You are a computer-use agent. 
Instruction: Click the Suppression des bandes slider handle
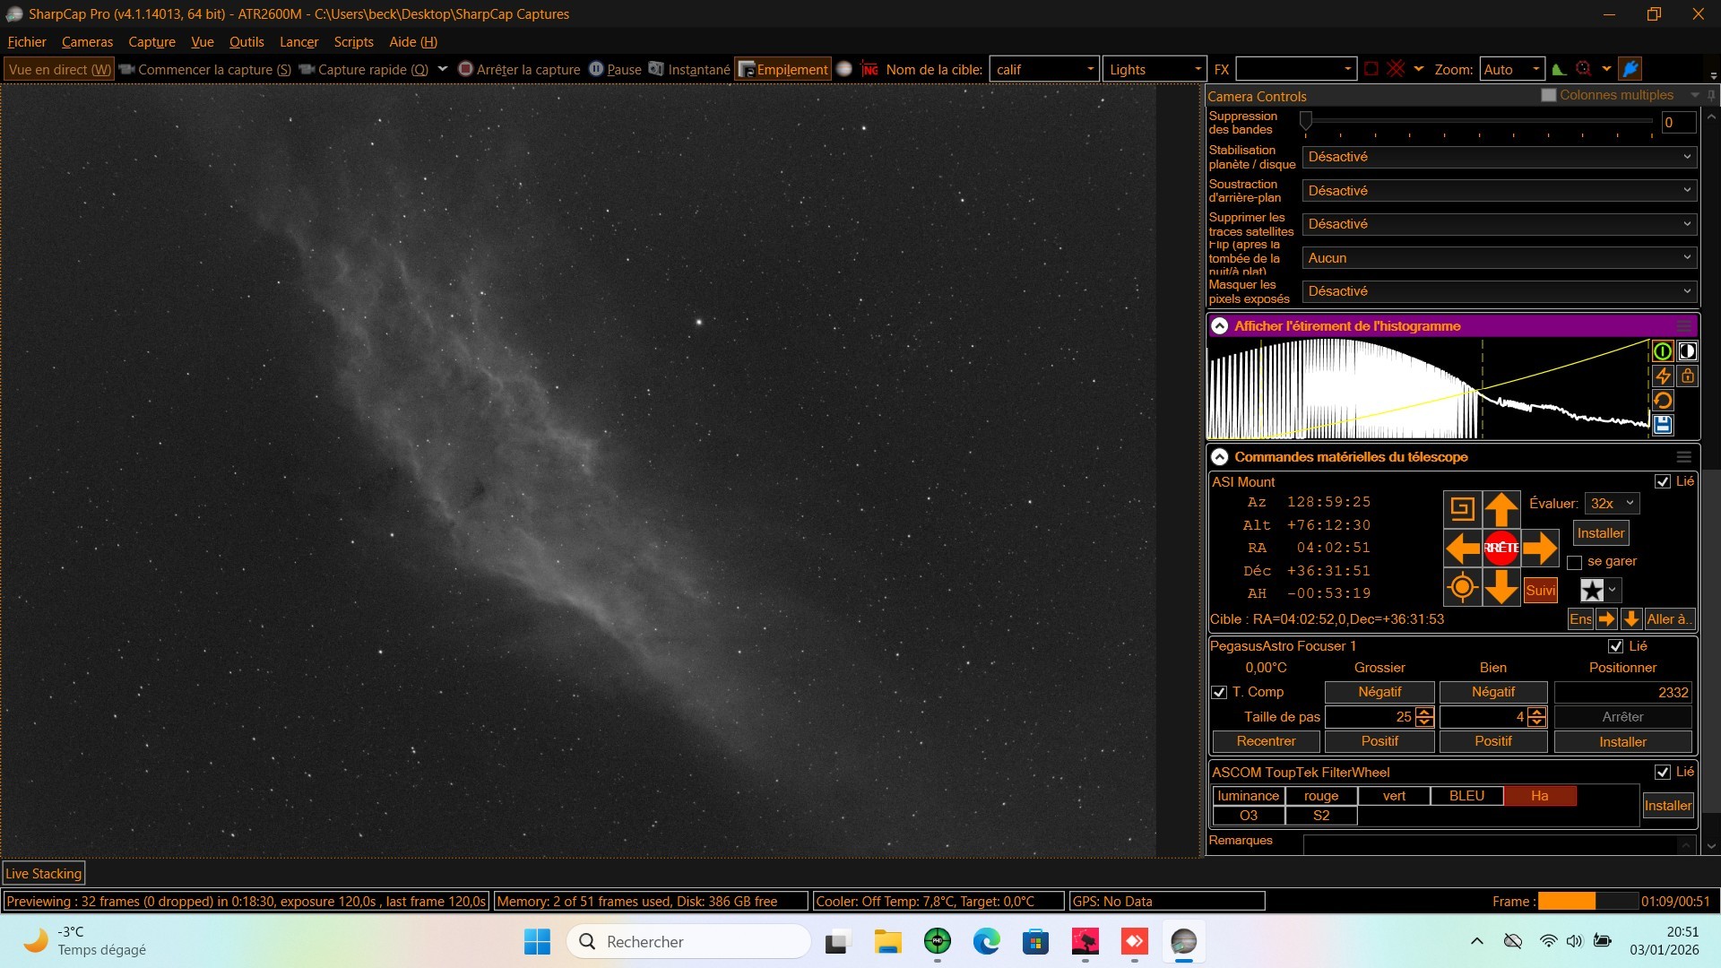(1306, 121)
